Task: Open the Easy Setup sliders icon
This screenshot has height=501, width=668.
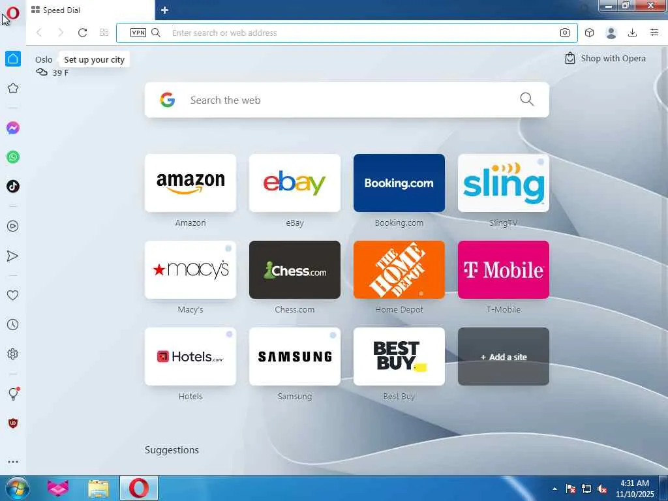Action: pyautogui.click(x=654, y=33)
